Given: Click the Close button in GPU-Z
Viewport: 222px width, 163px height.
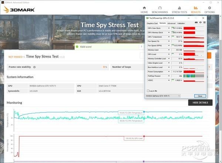Looking at the screenshot, I should coord(200,96).
